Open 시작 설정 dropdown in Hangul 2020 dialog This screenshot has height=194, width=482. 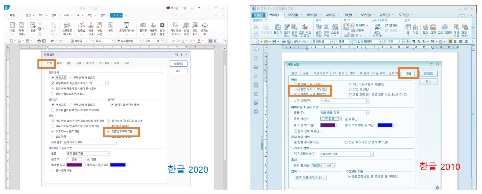(91, 142)
